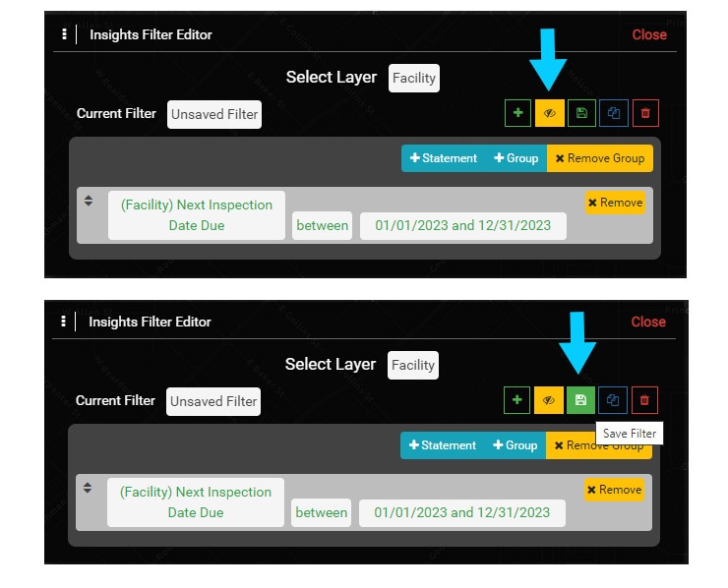Viewport: 728px width, 588px height.
Task: Click the Remove Group button in upper editor
Action: pyautogui.click(x=599, y=158)
